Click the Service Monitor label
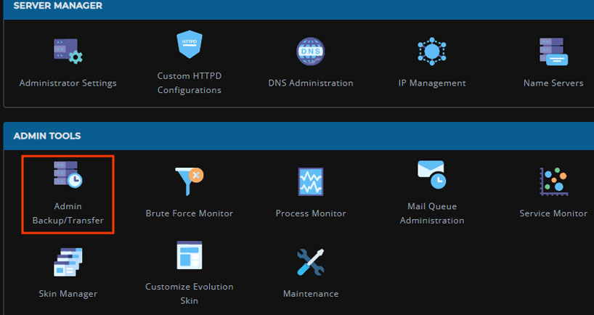 point(553,213)
